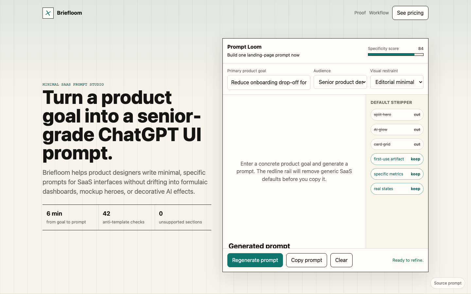Focus the Primary product goal field
The width and height of the screenshot is (471, 294).
coord(269,82)
